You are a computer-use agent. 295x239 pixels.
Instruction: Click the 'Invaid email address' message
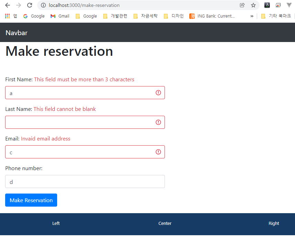[x=45, y=139]
